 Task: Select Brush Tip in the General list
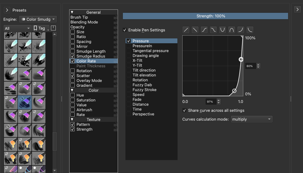coord(79,17)
